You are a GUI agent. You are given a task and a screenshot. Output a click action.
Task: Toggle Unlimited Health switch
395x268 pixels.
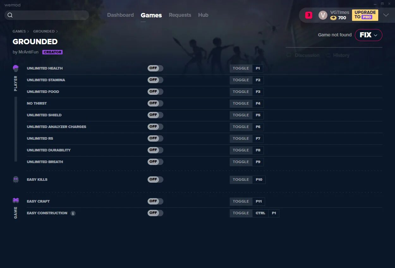pos(155,68)
